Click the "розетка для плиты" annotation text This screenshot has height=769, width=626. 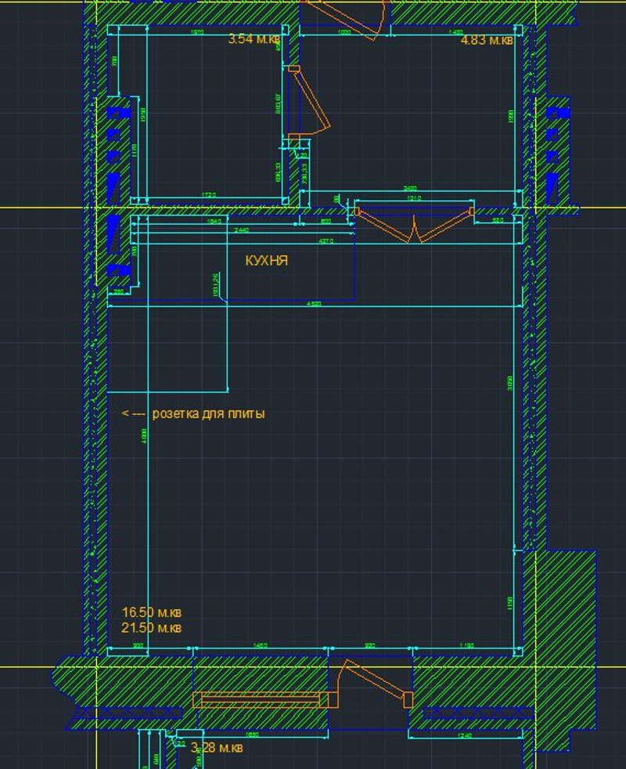(207, 413)
